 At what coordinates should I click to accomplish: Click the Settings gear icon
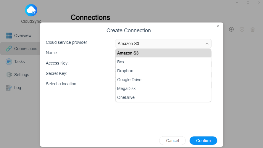coord(9,75)
